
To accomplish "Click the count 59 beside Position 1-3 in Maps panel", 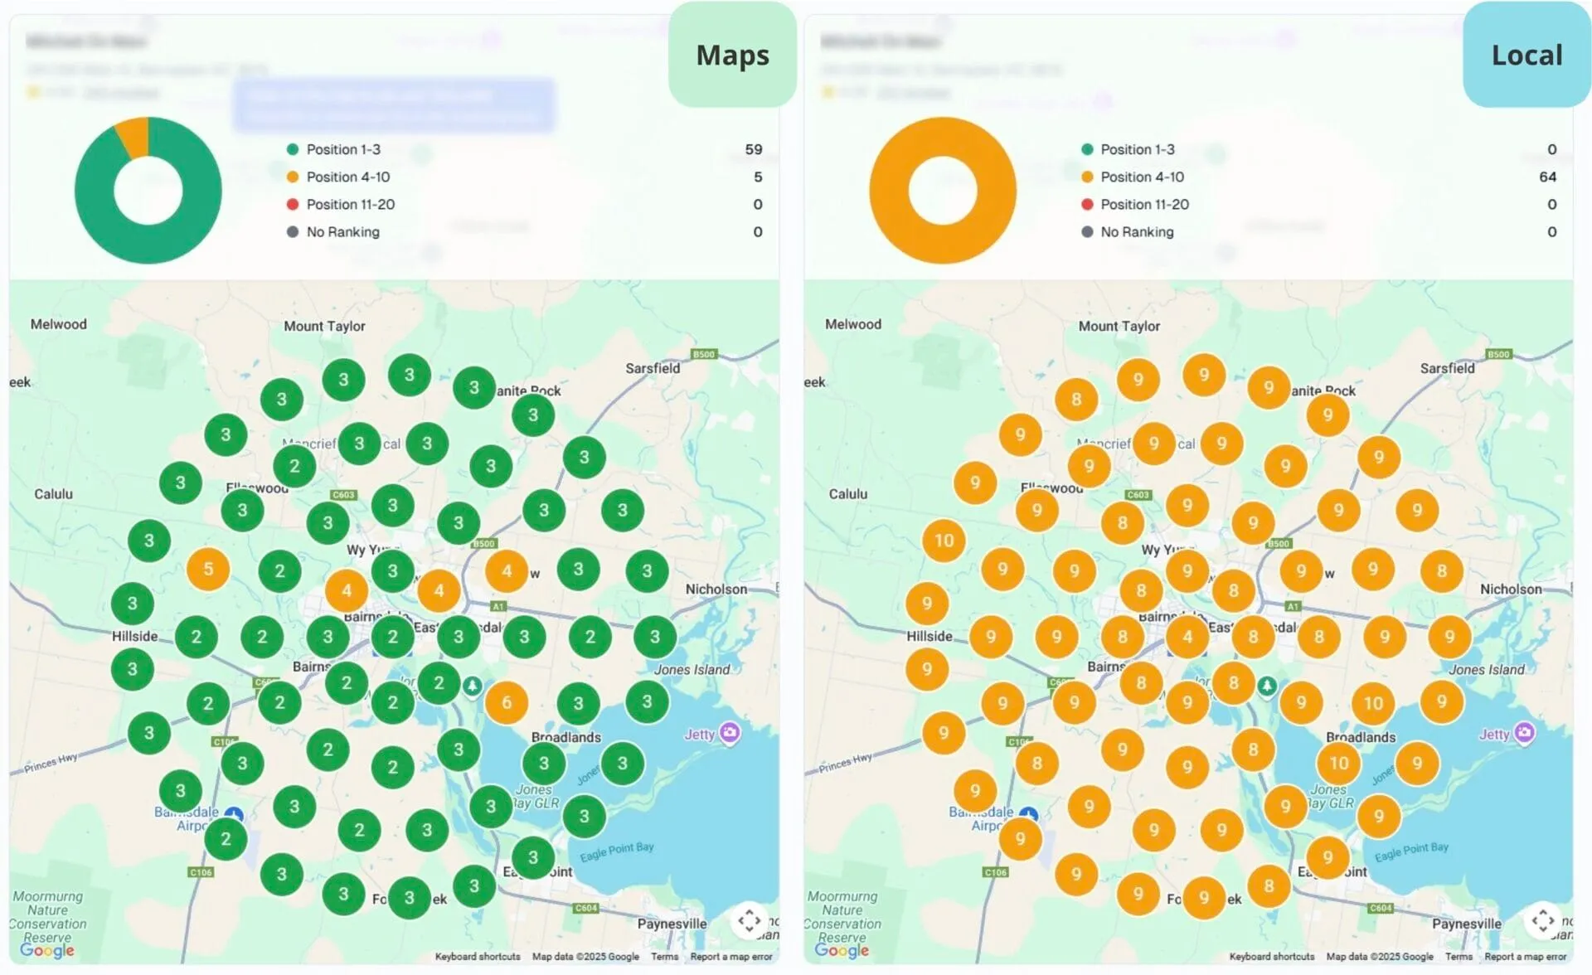I will point(754,150).
